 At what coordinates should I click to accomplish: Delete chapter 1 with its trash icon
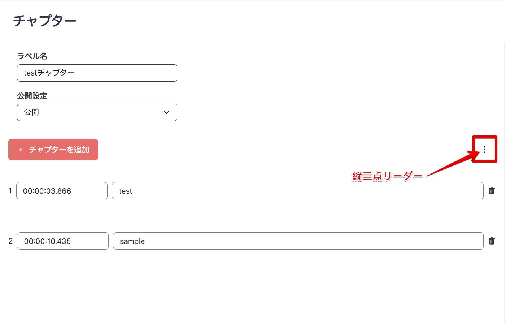click(492, 191)
